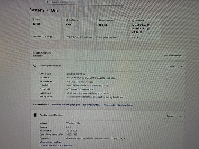Click the Installeret RAM icon

tap(100, 20)
